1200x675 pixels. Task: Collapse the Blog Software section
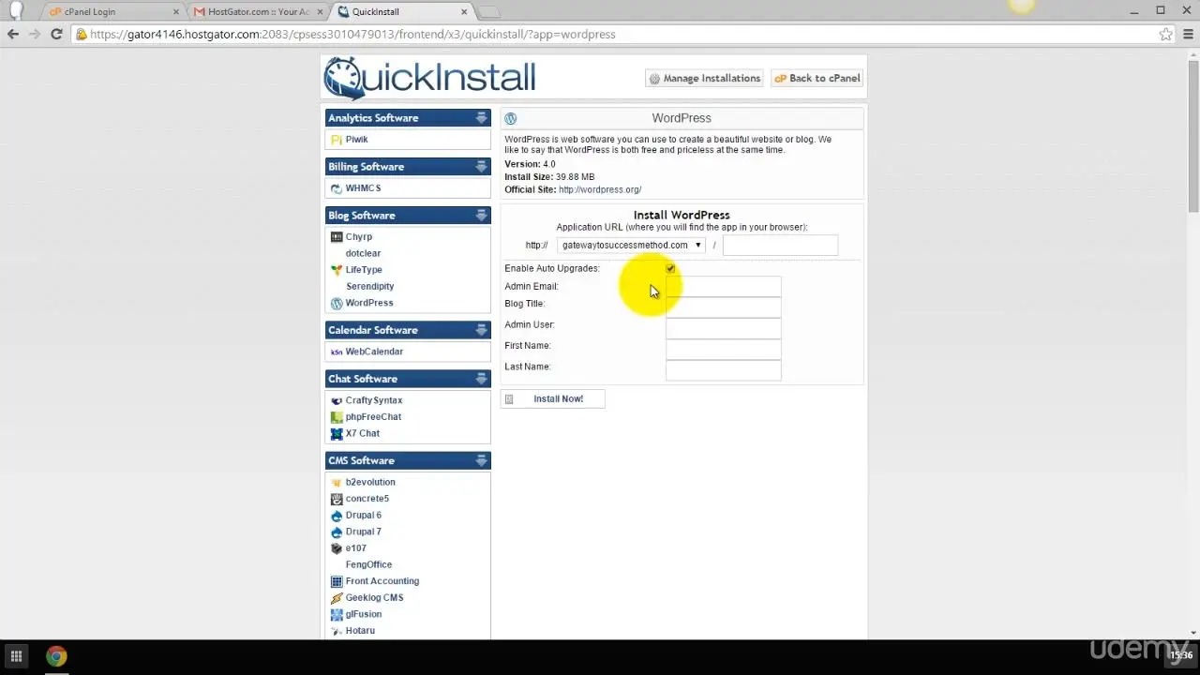[481, 216]
